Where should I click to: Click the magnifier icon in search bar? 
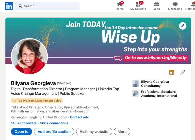click(20, 6)
